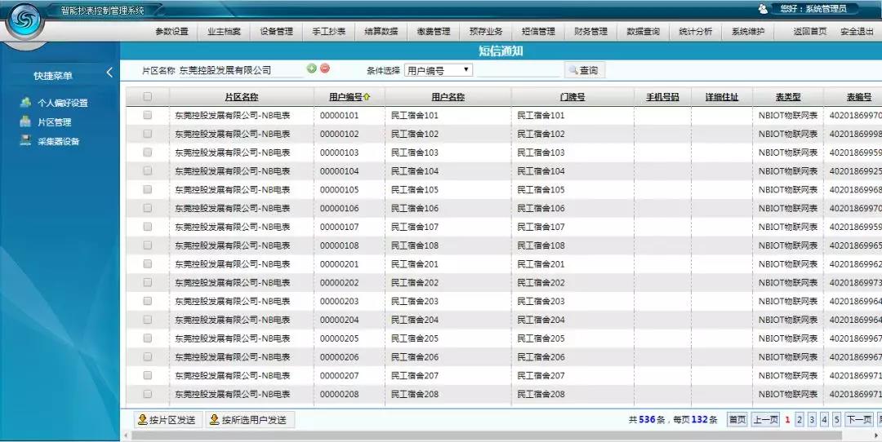This screenshot has height=442, width=882.
Task: Check the row for user 00000102
Action: point(147,134)
